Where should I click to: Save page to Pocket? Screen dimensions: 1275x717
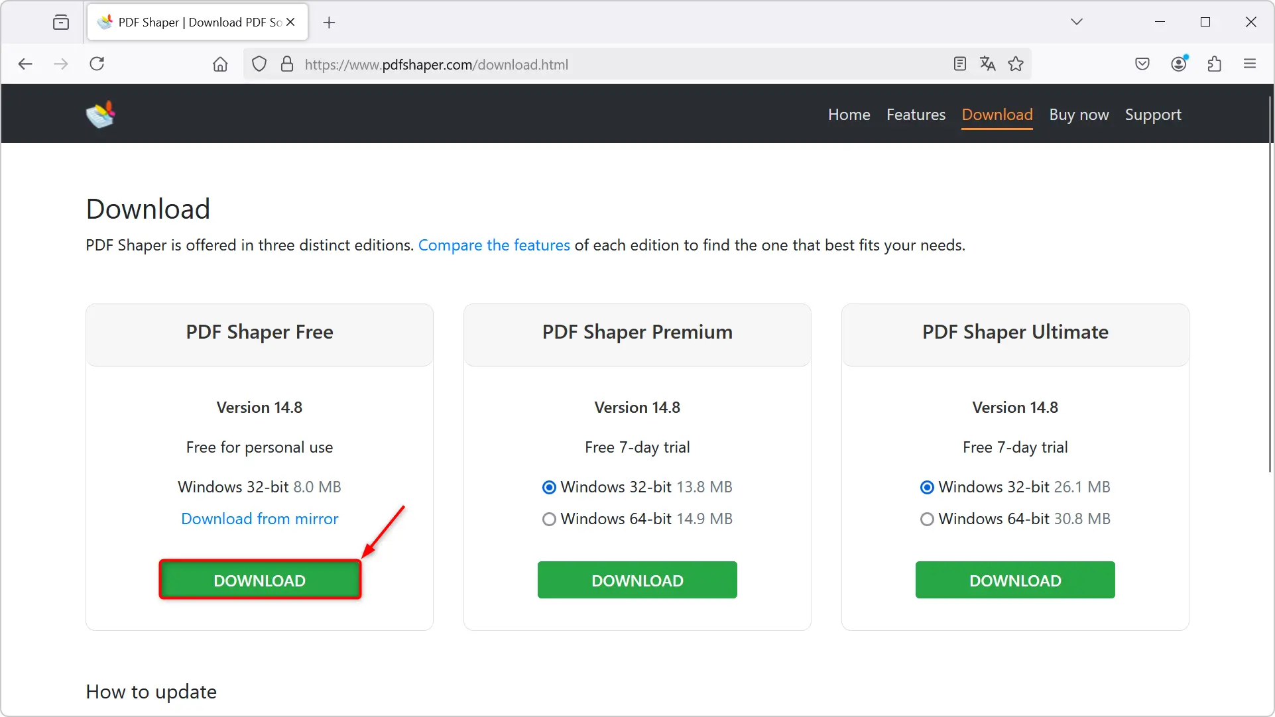[1142, 64]
